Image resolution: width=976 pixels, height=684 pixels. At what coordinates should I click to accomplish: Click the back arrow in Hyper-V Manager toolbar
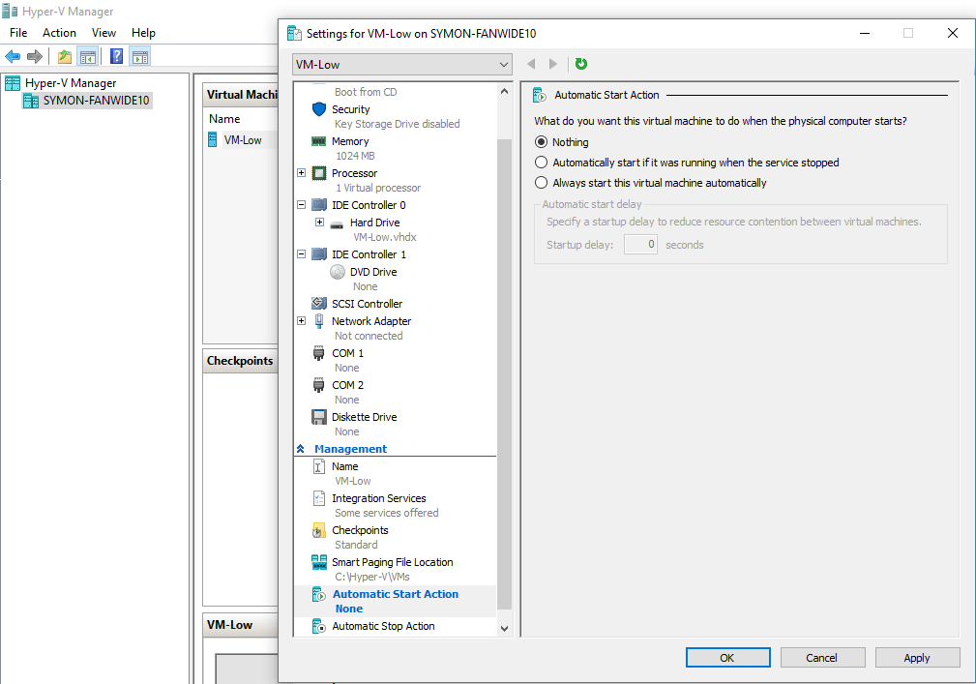13,57
